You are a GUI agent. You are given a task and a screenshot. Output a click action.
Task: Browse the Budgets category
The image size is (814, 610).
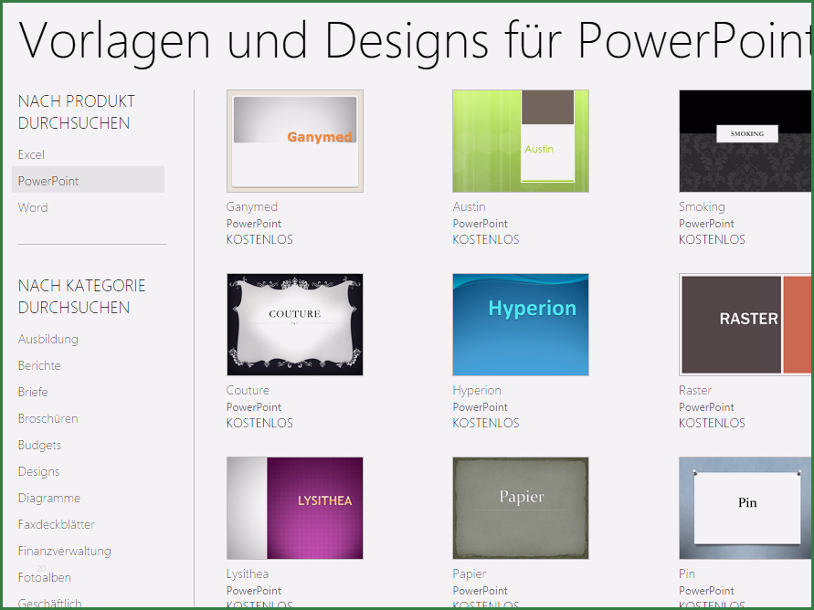pos(39,445)
